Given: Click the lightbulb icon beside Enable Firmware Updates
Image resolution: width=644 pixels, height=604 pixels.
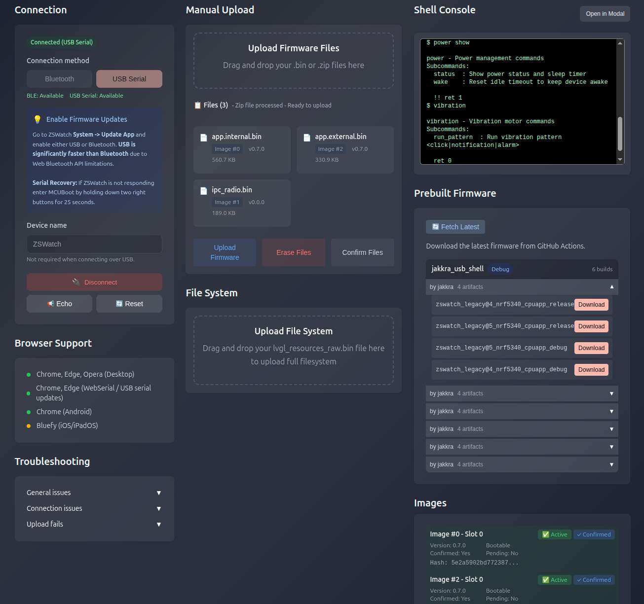Looking at the screenshot, I should pos(38,119).
